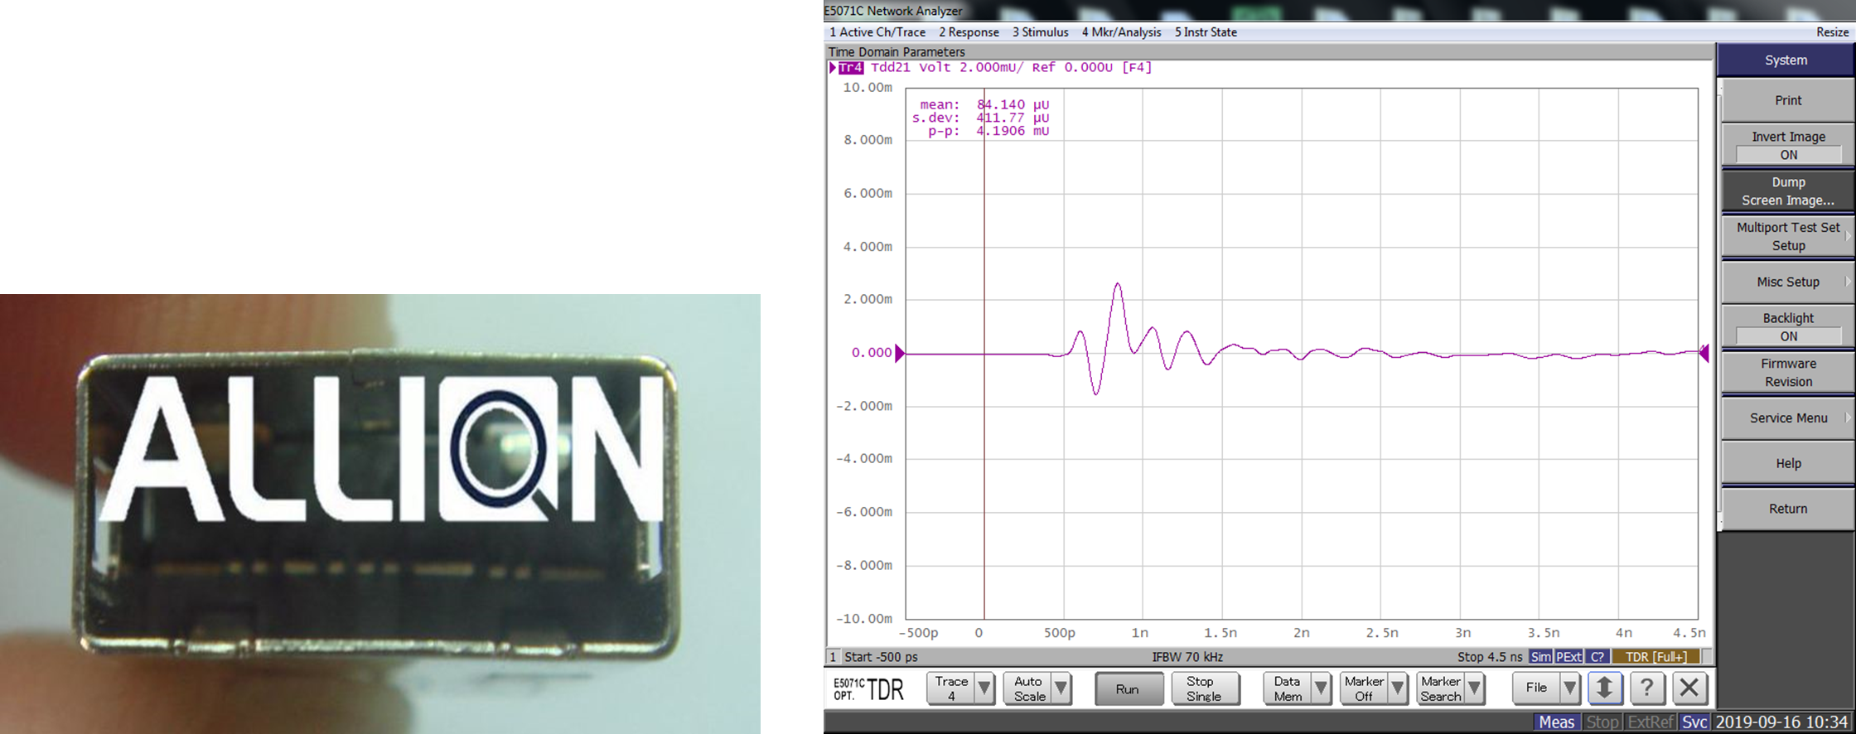Open the Data Mem dropdown arrow

(1322, 688)
